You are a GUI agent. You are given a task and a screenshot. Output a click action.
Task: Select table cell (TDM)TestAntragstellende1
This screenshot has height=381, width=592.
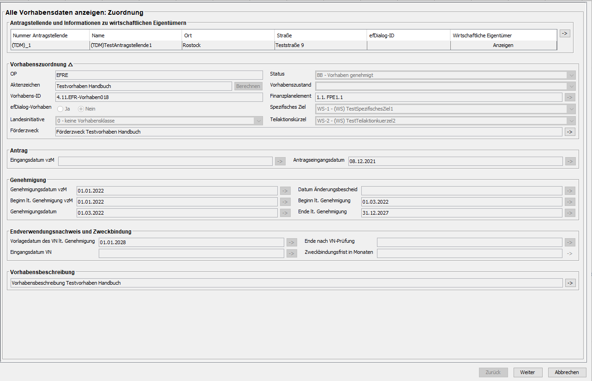[136, 45]
